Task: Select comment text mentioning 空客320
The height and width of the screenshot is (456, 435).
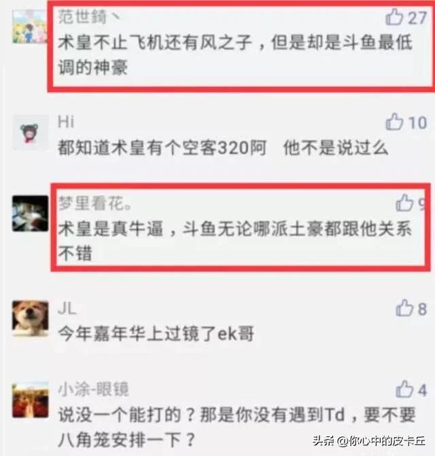Action: pos(223,148)
